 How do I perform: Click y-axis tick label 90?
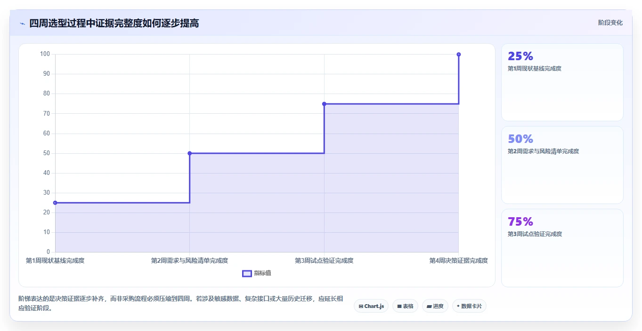(x=46, y=74)
